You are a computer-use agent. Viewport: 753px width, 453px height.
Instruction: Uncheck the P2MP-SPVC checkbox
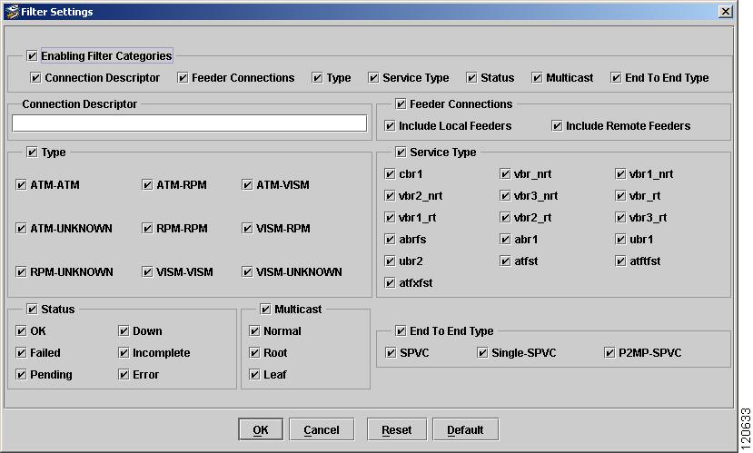pyautogui.click(x=609, y=353)
